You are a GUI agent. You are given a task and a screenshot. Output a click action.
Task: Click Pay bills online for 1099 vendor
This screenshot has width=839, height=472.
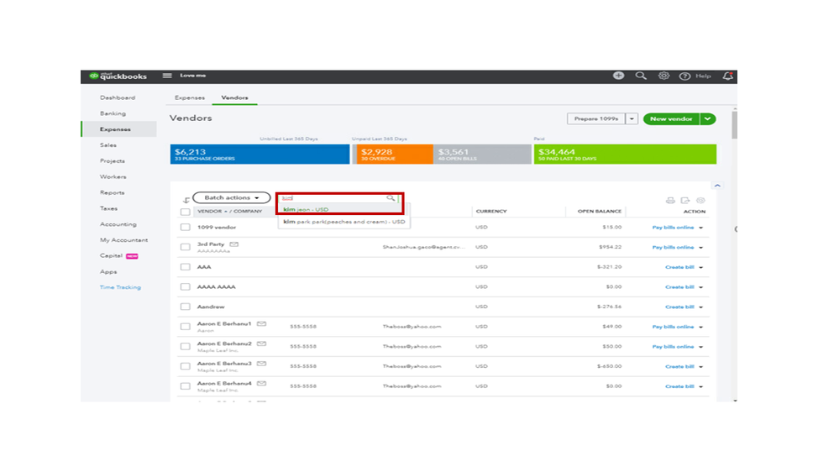coord(673,228)
